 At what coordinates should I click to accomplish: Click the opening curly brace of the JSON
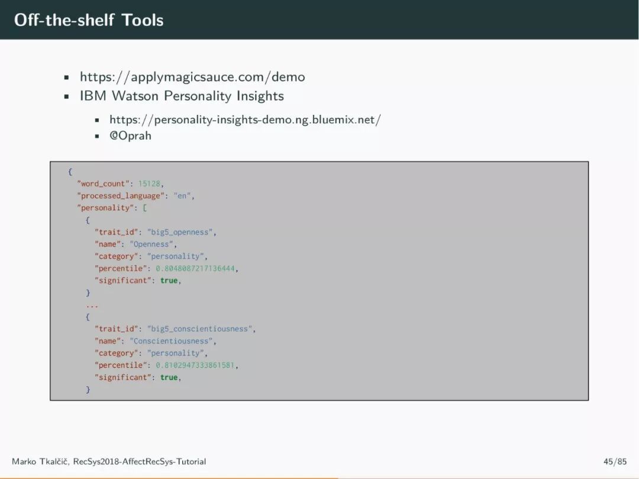point(70,172)
